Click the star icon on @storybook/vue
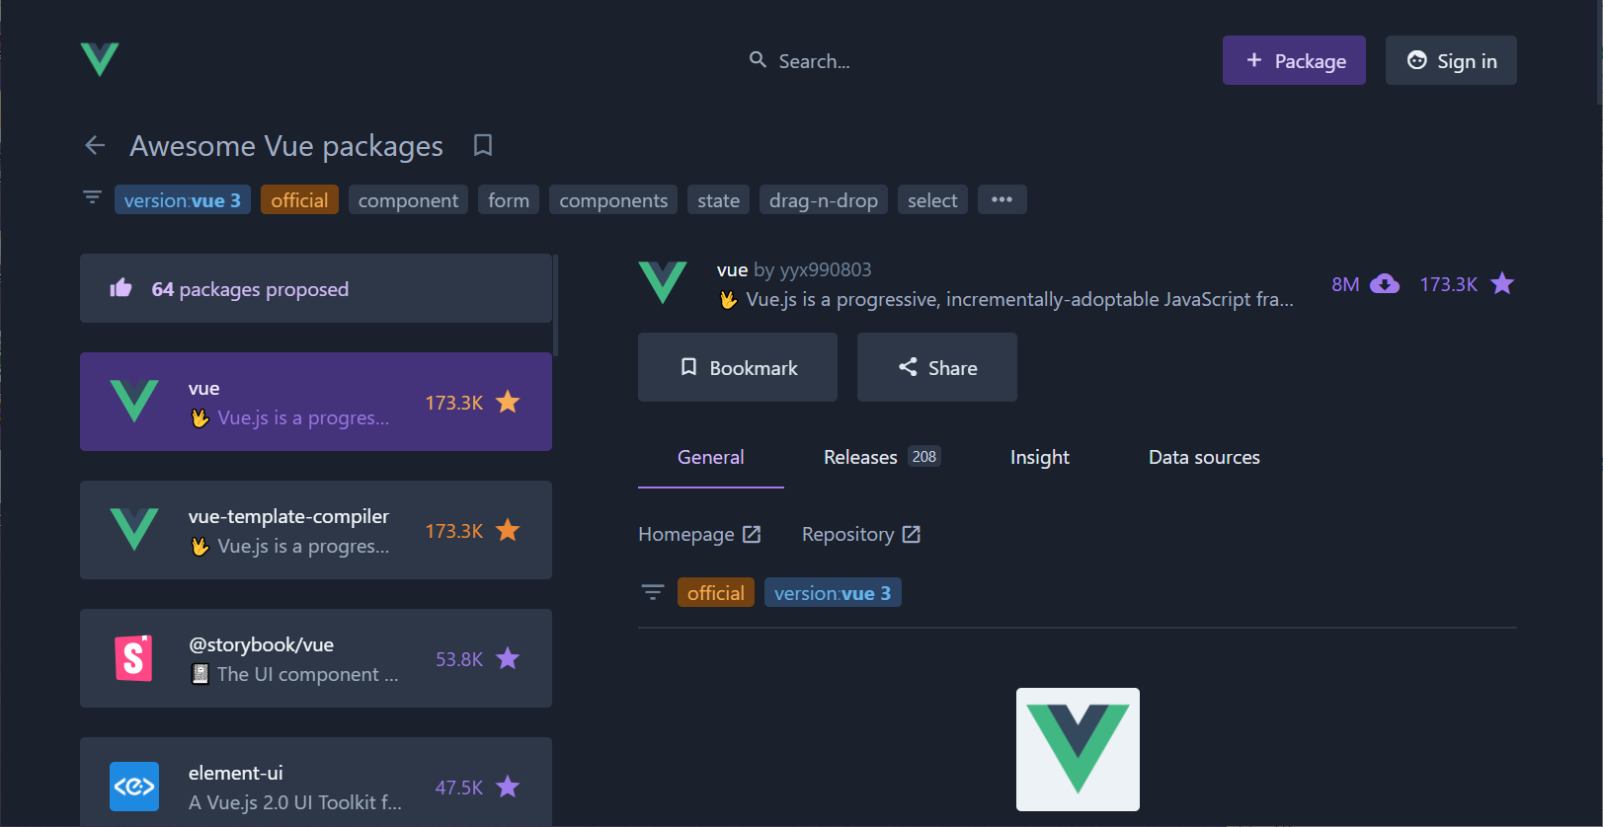Screen dimensions: 1603x827 pos(508,658)
